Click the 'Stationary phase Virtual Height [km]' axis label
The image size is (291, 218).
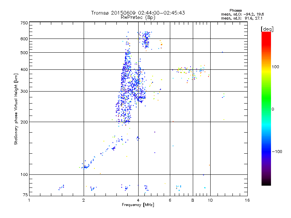[x=16, y=109]
